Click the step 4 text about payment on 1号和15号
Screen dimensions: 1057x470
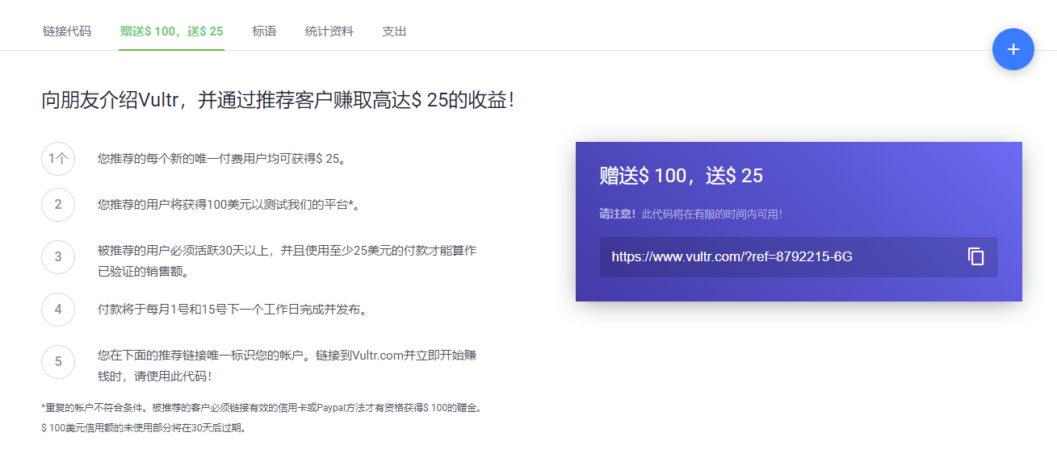coord(233,310)
